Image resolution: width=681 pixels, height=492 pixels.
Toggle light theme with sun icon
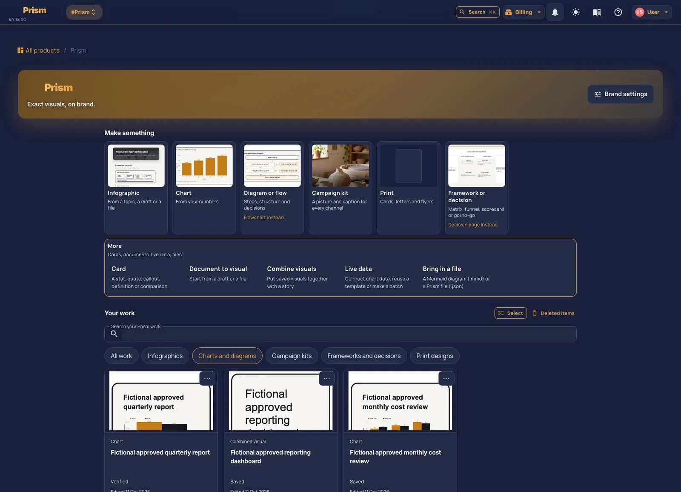[x=576, y=12]
